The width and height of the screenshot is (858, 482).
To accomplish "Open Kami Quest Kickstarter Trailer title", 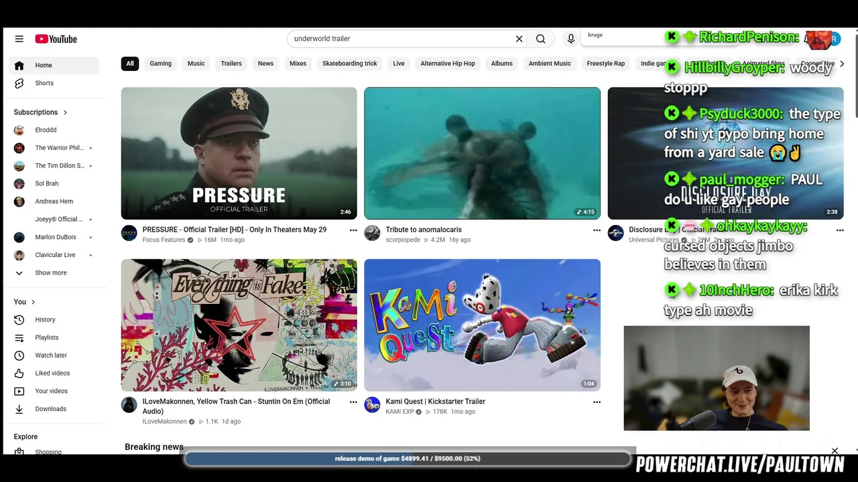I will pyautogui.click(x=435, y=402).
